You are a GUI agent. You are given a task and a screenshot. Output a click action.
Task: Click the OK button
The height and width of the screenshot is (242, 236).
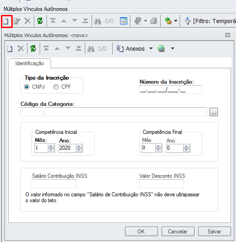pyautogui.click(x=141, y=231)
